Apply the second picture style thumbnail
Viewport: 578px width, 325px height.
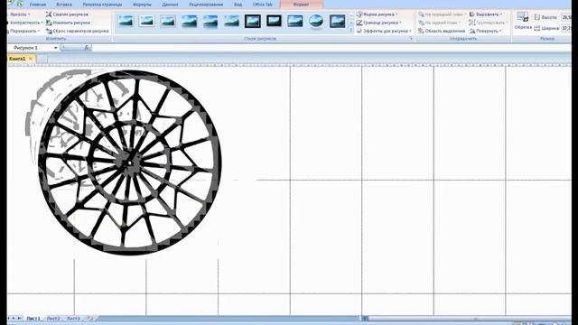coord(146,21)
